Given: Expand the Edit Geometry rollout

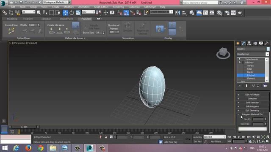Looking at the screenshot, I should pyautogui.click(x=252, y=111).
